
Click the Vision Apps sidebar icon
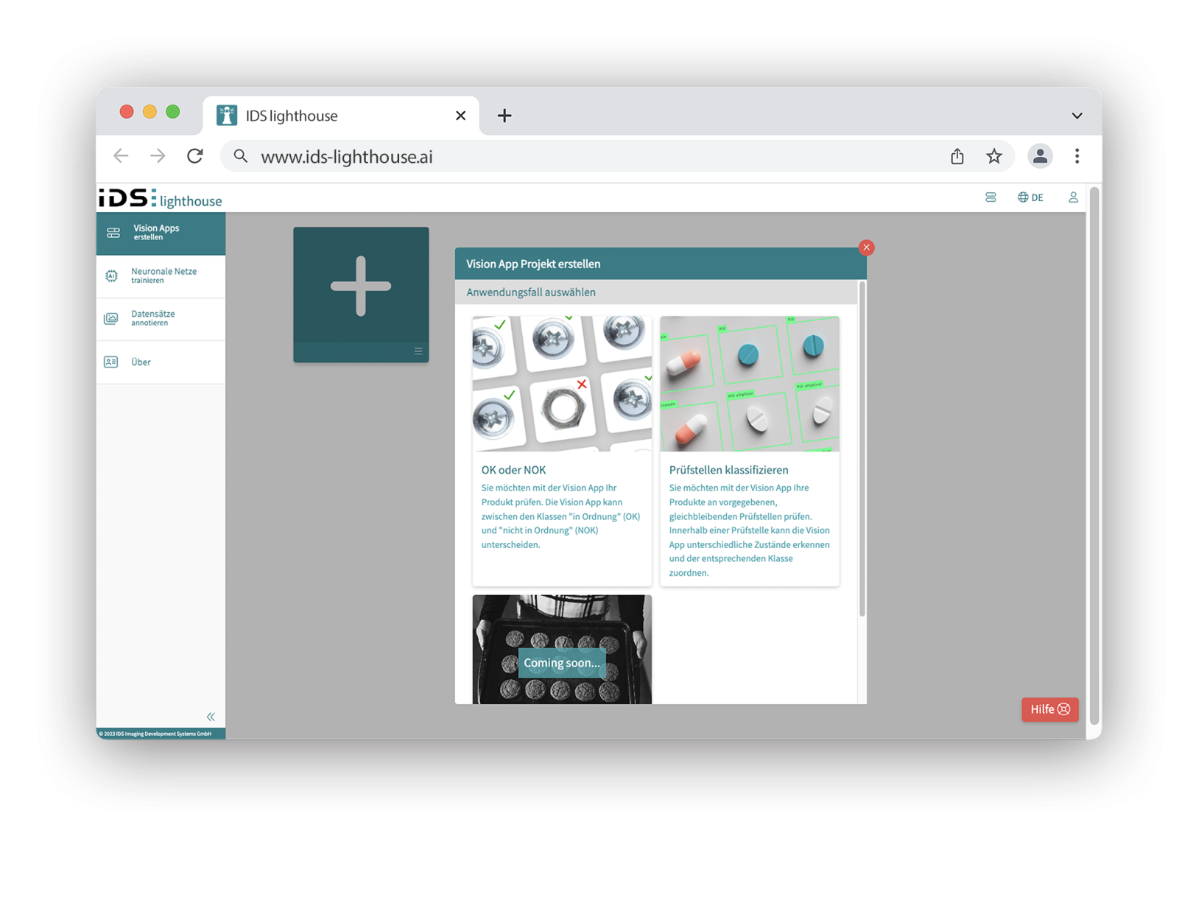[x=113, y=233]
